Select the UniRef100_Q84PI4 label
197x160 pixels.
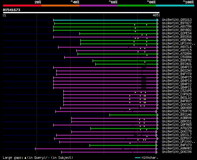(177, 81)
